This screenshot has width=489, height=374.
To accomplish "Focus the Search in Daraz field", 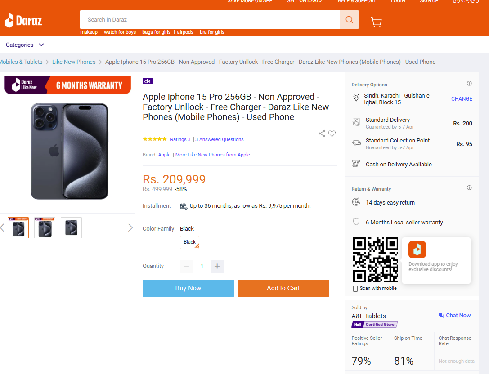I will click(210, 20).
